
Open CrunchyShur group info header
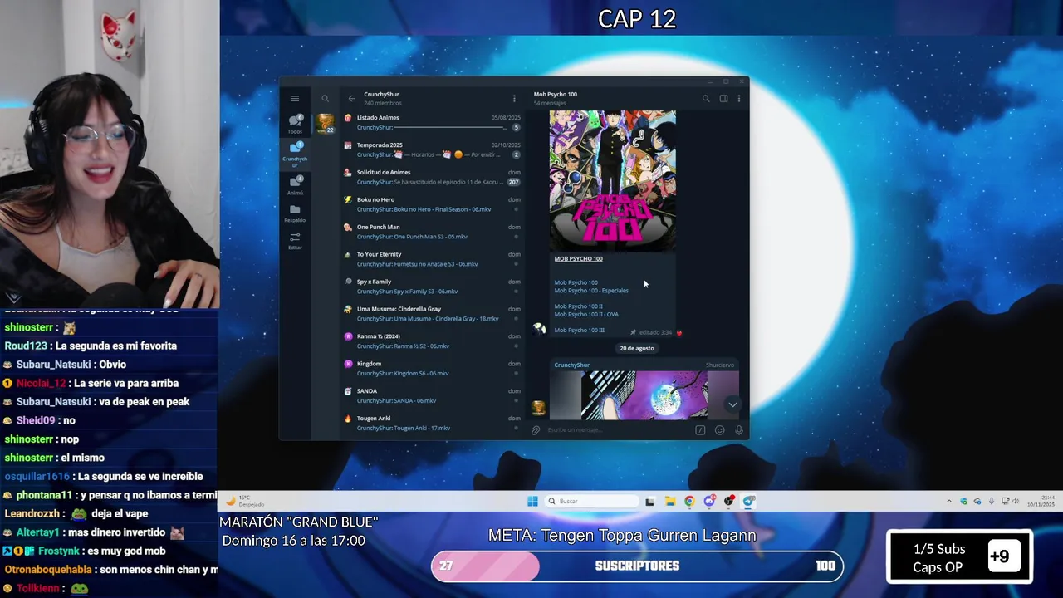point(382,98)
